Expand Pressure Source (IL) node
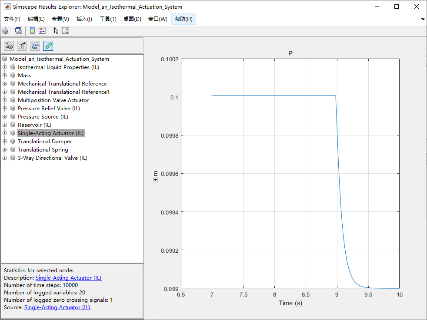The height and width of the screenshot is (320, 427). [x=4, y=117]
